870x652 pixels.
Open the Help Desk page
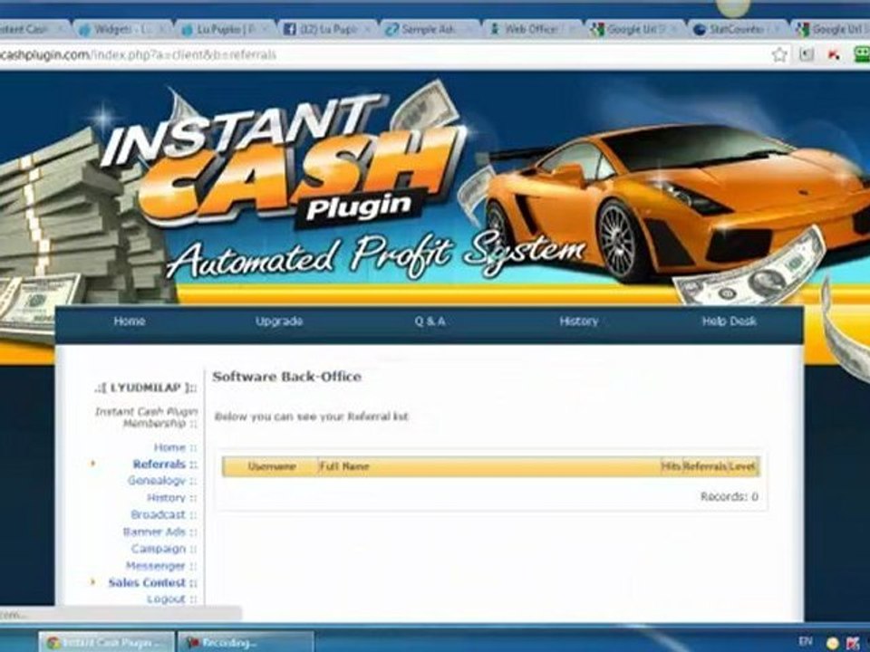pyautogui.click(x=729, y=321)
